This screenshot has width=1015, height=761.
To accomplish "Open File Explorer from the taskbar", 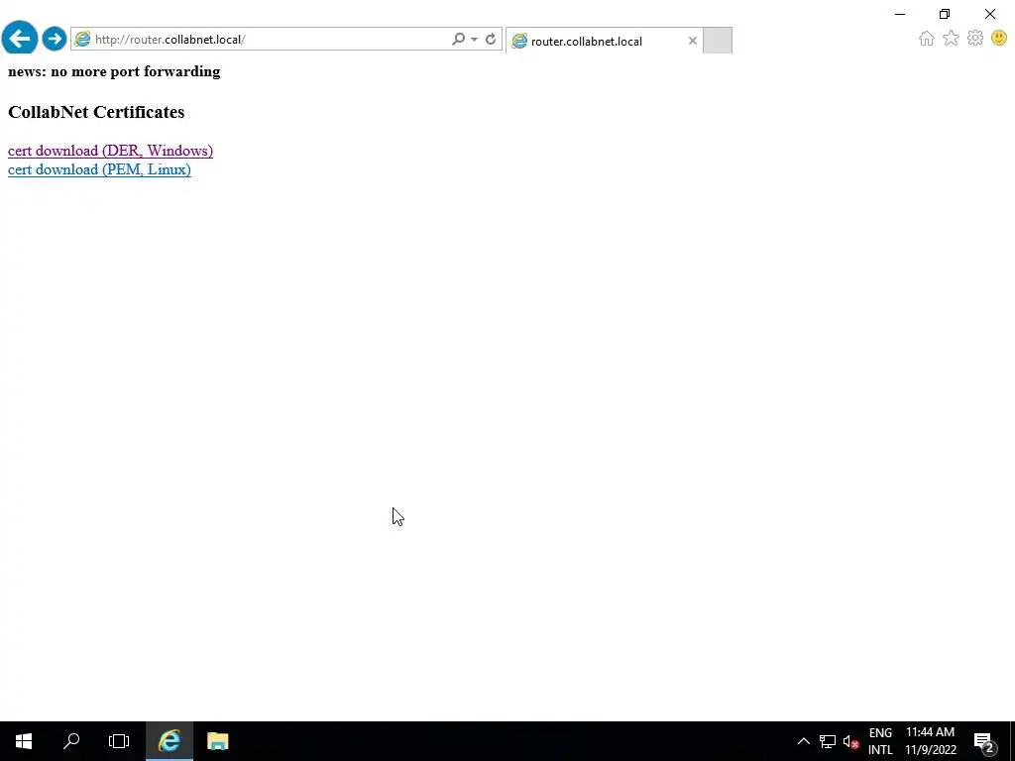I will (217, 741).
